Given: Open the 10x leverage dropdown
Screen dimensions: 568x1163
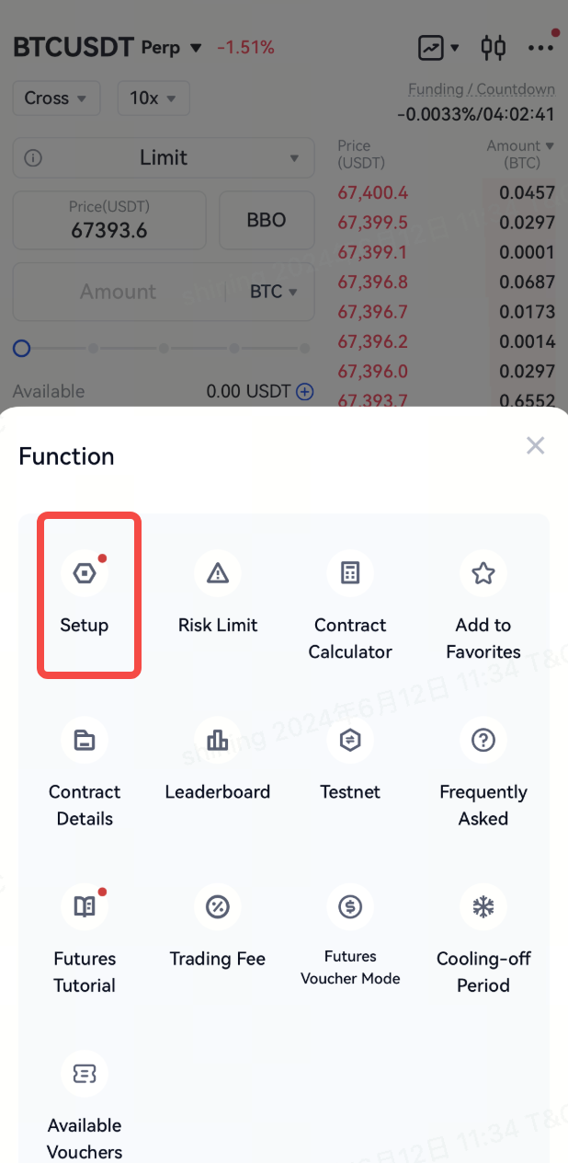Looking at the screenshot, I should click(x=153, y=98).
